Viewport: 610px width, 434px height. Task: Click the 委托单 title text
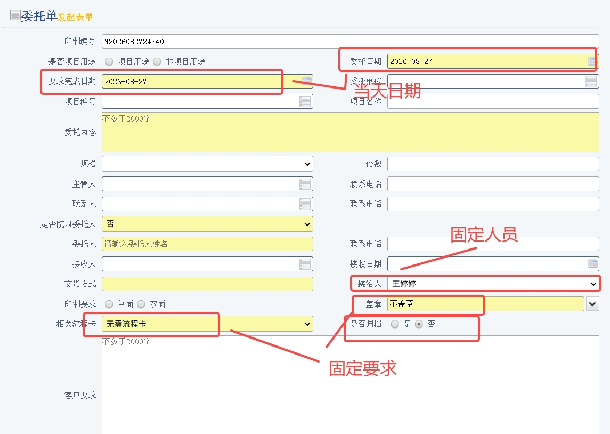pos(39,16)
